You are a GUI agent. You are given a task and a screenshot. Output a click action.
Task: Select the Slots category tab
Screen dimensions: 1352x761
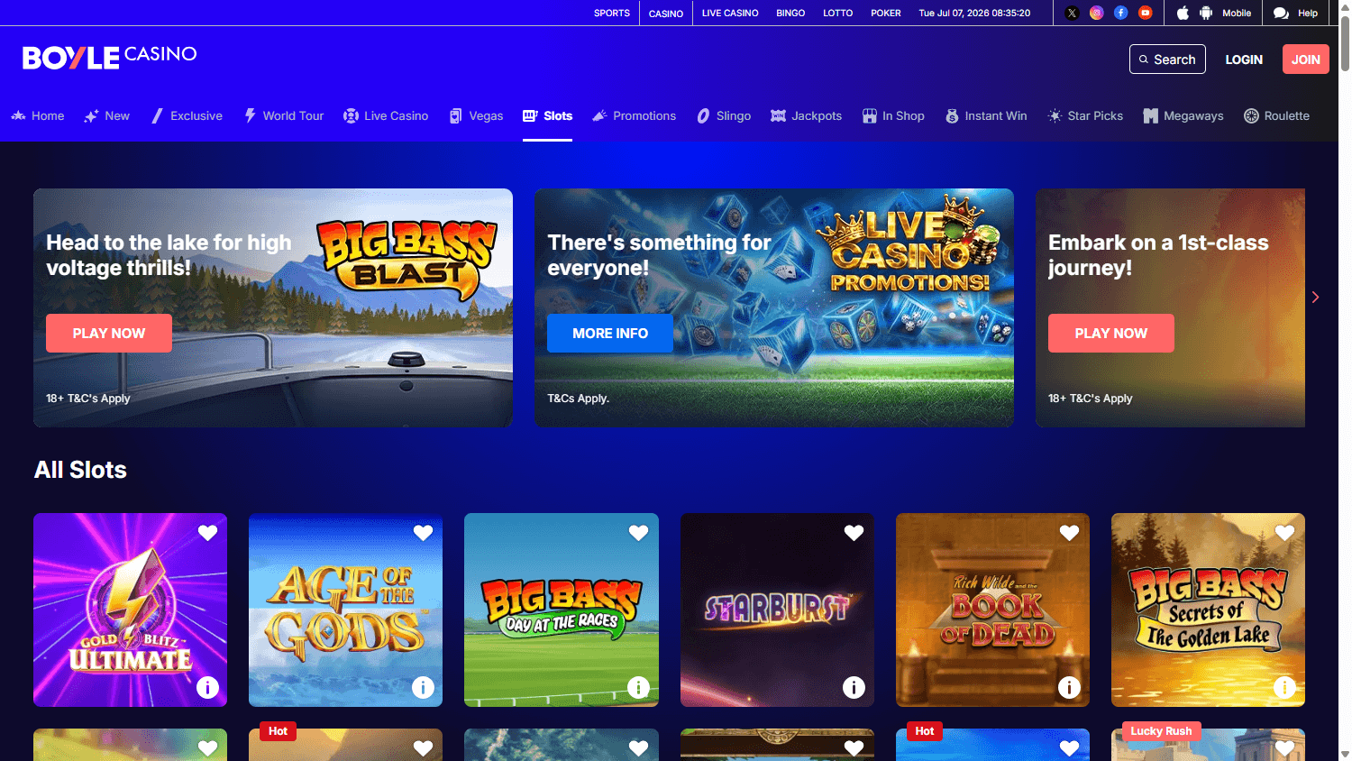tap(547, 115)
